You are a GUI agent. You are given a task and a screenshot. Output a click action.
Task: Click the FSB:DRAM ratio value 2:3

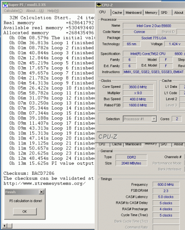(x=166, y=191)
